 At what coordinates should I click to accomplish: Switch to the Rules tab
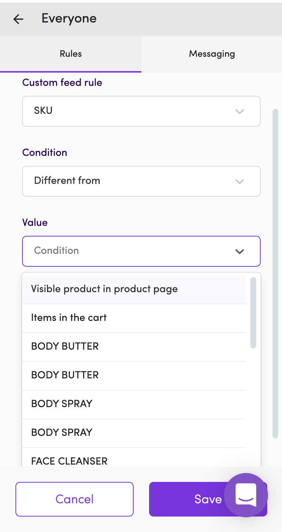[x=71, y=54]
